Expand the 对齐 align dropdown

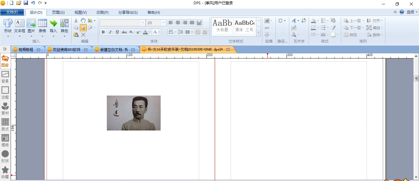375,21
